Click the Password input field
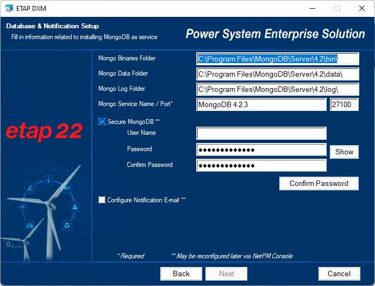Viewport: 375px width, 286px height. pyautogui.click(x=261, y=150)
